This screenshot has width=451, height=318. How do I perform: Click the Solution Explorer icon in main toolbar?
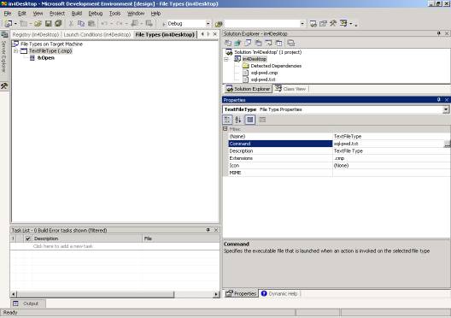click(x=313, y=24)
